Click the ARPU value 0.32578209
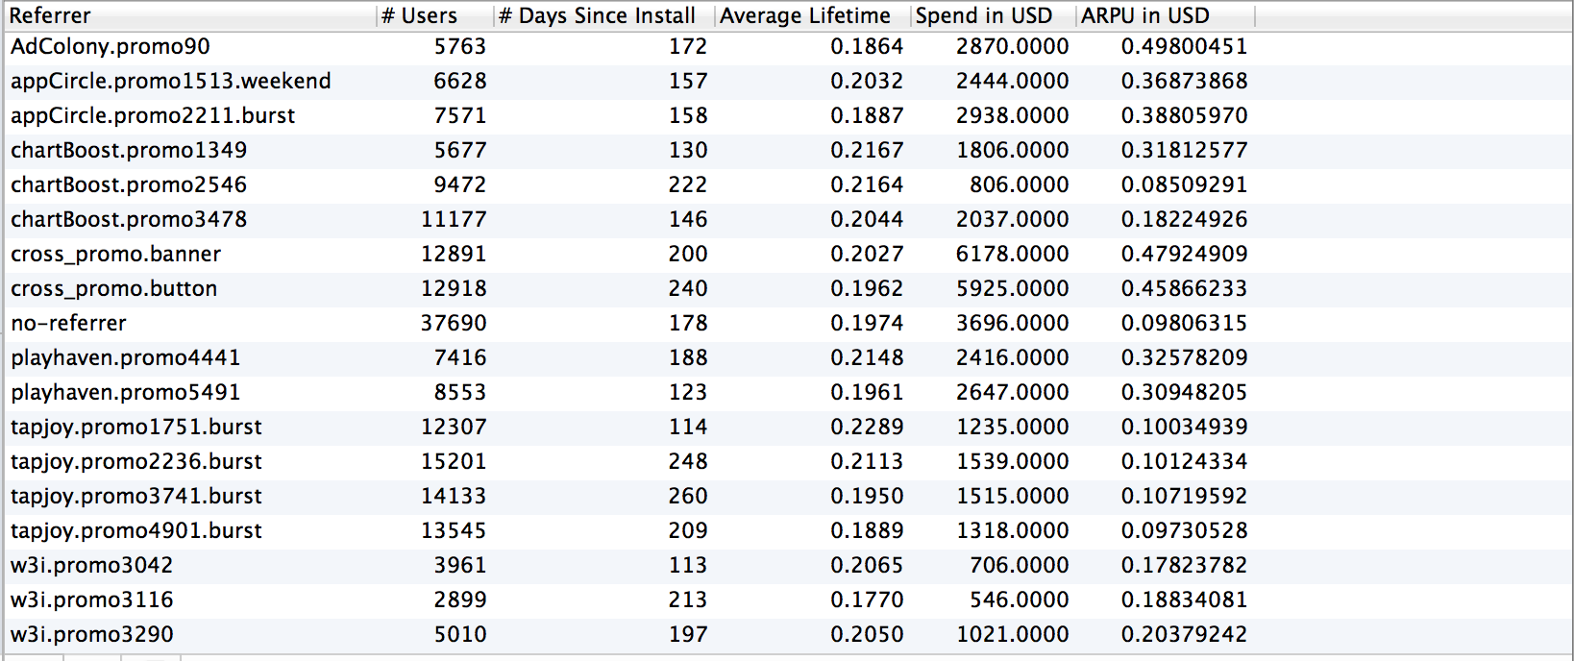 [x=1184, y=357]
